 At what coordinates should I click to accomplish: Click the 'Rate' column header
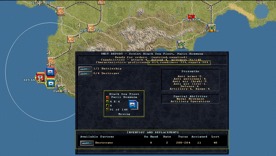(167, 137)
